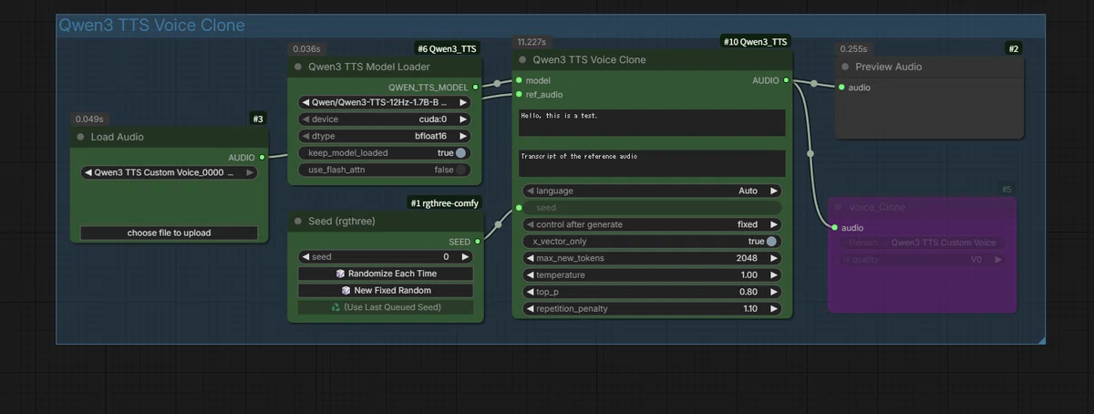
Task: Click the link midpoint dot between Voice Clone and Preview Audio
Action: (x=813, y=84)
